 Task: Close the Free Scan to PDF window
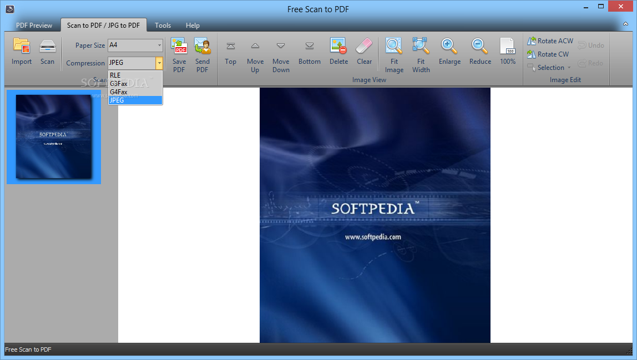click(621, 7)
